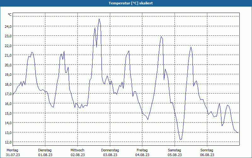Click the highest temperature peak on Mittwoch
Image resolution: width=252 pixels, height=158 pixels.
pyautogui.click(x=99, y=19)
